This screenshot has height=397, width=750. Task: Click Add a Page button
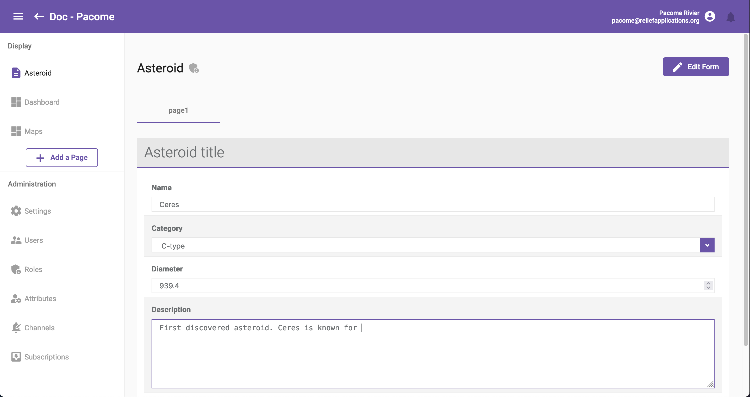click(x=61, y=157)
